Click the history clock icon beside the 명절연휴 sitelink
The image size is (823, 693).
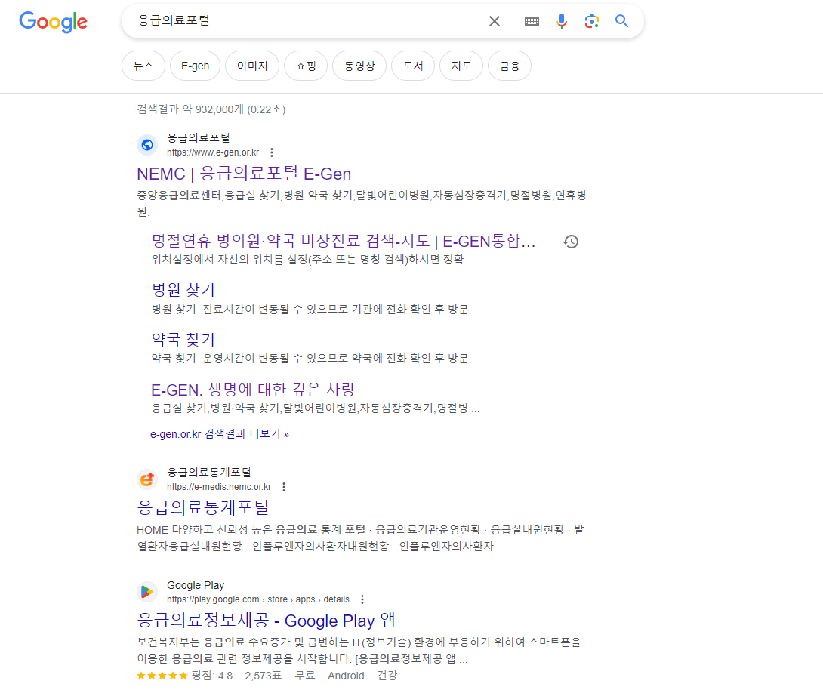571,242
